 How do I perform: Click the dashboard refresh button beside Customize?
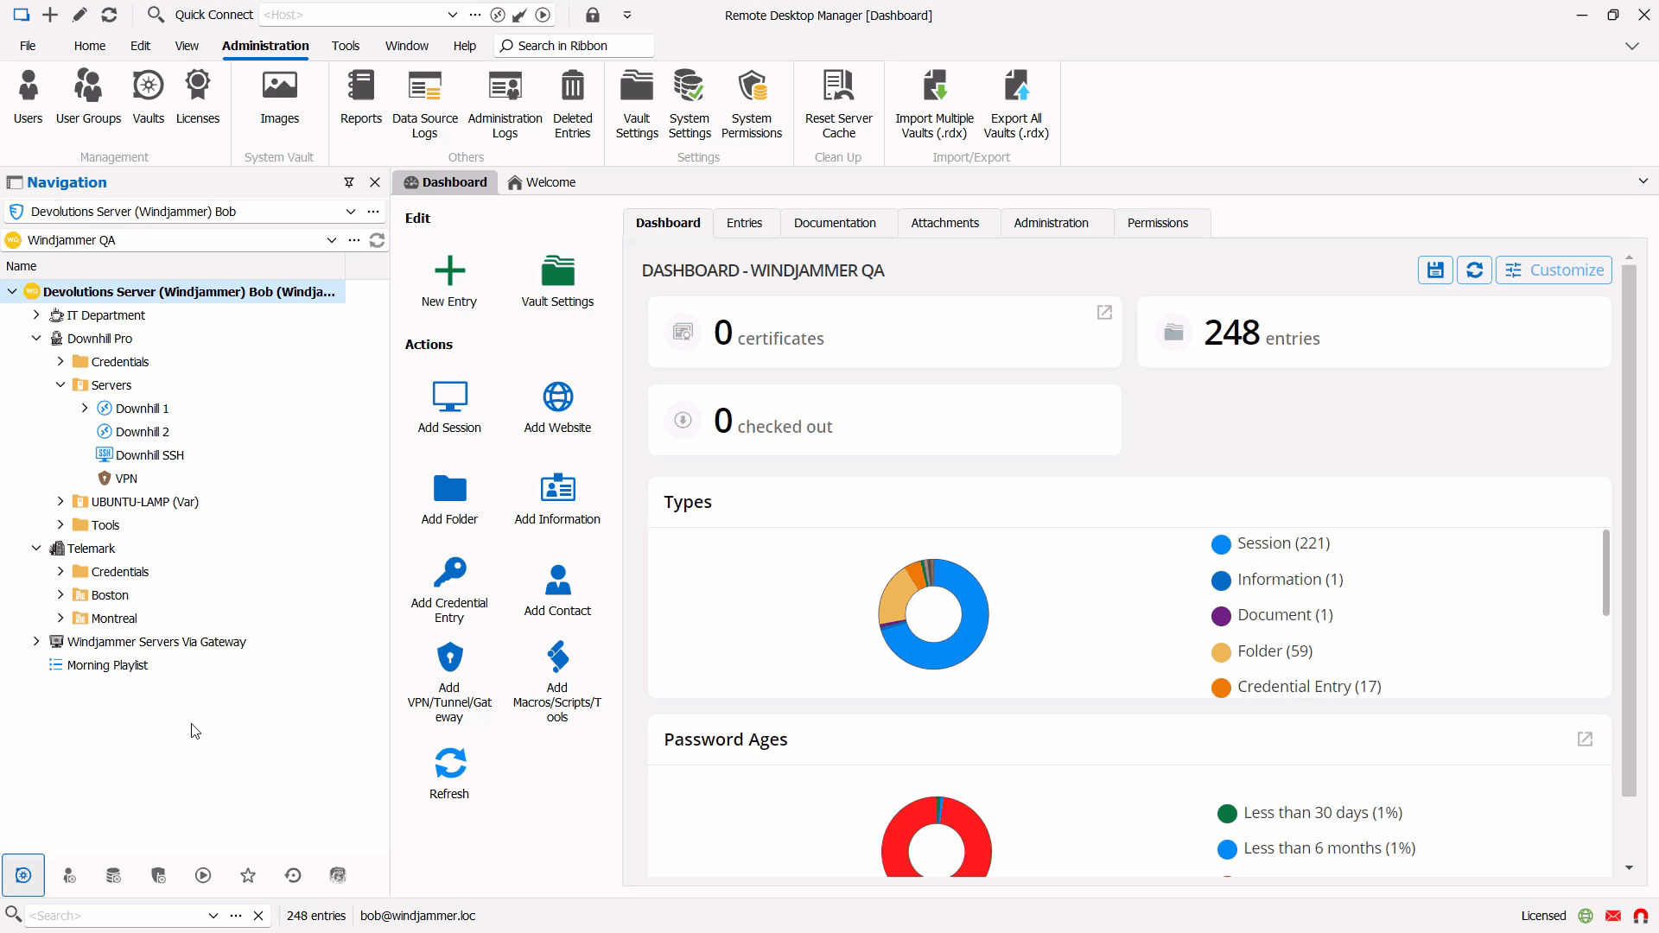pos(1474,270)
